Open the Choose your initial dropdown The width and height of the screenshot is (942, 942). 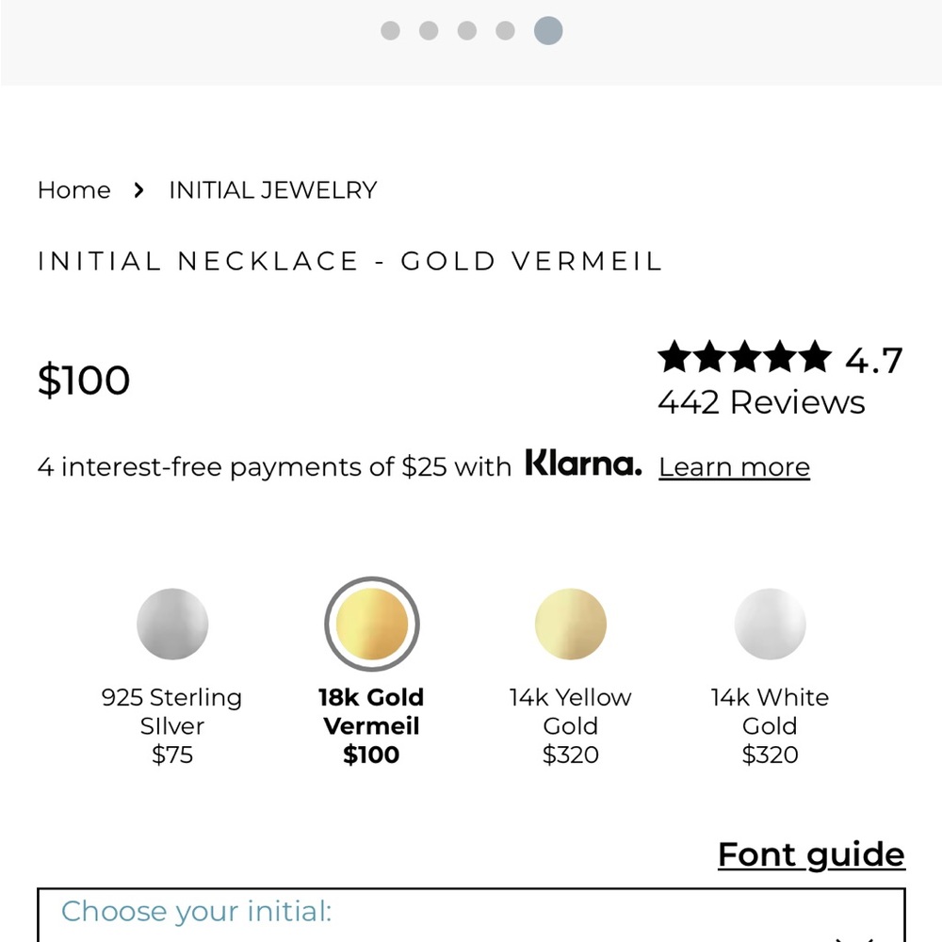(x=471, y=915)
